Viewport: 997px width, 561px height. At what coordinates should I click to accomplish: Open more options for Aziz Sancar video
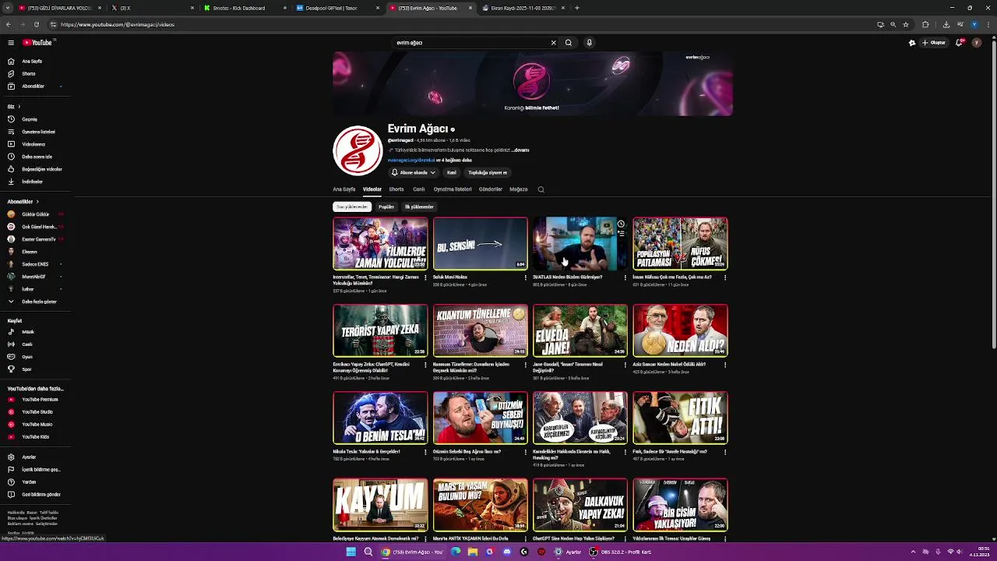coord(725,365)
